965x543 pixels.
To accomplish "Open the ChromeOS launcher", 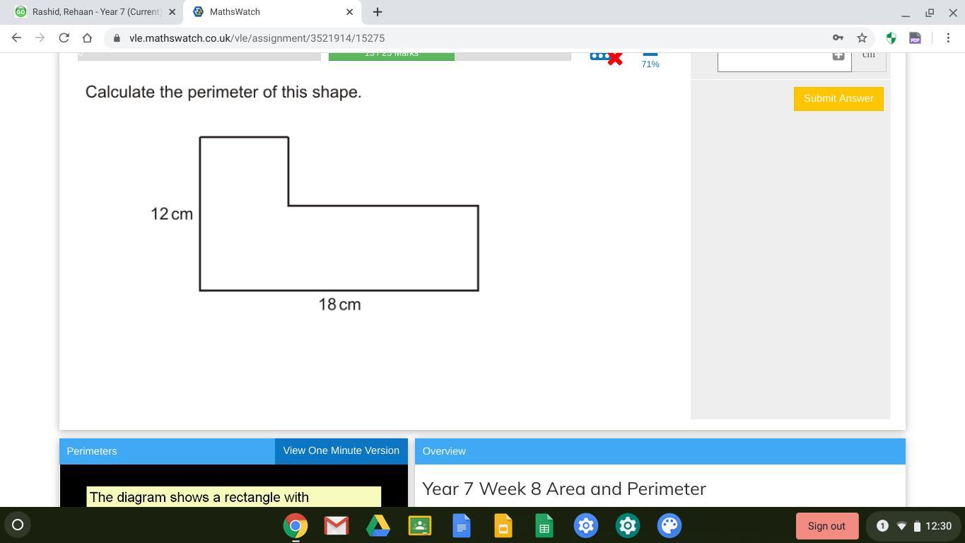I will click(x=18, y=525).
